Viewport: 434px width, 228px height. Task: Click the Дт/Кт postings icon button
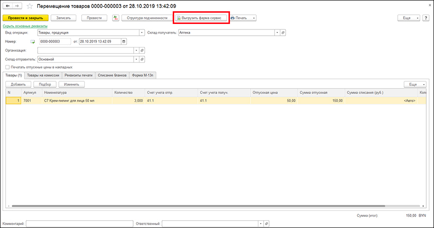pos(115,18)
